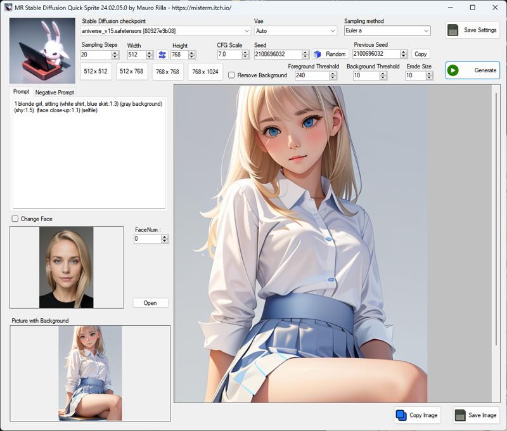
Task: Click the Copy Image icon
Action: point(401,415)
